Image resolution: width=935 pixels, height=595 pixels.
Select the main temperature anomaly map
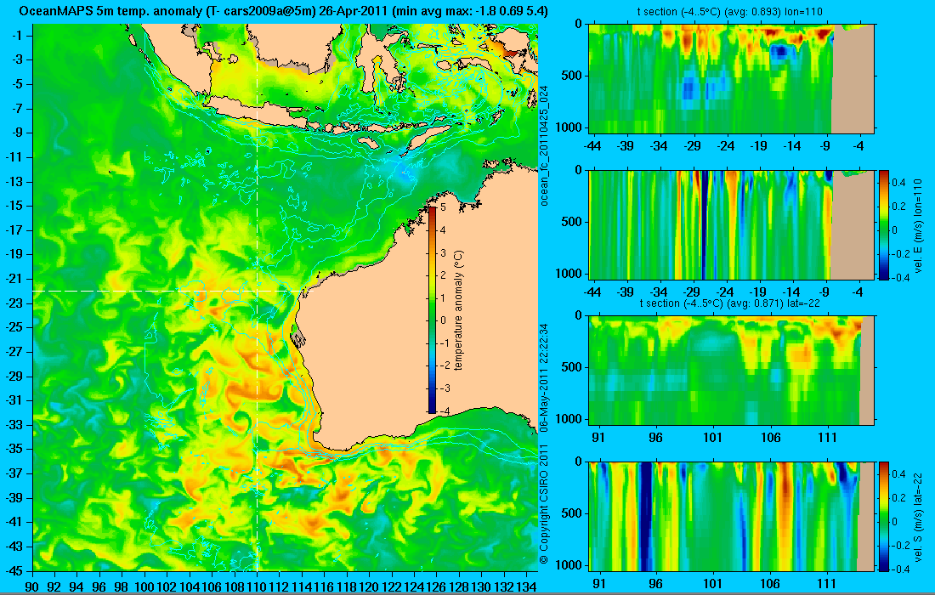tap(285, 297)
